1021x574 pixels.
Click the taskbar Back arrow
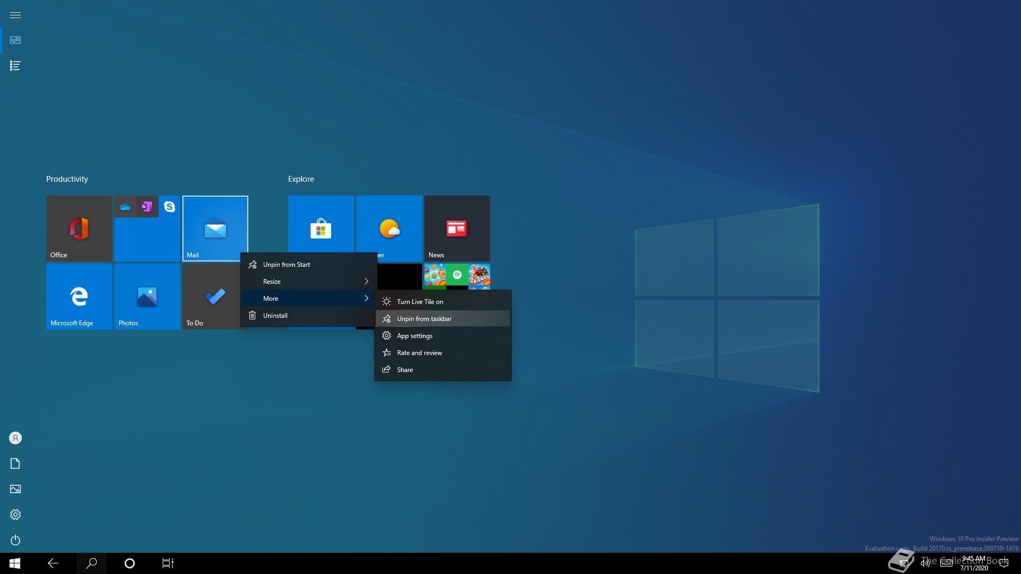pyautogui.click(x=53, y=563)
